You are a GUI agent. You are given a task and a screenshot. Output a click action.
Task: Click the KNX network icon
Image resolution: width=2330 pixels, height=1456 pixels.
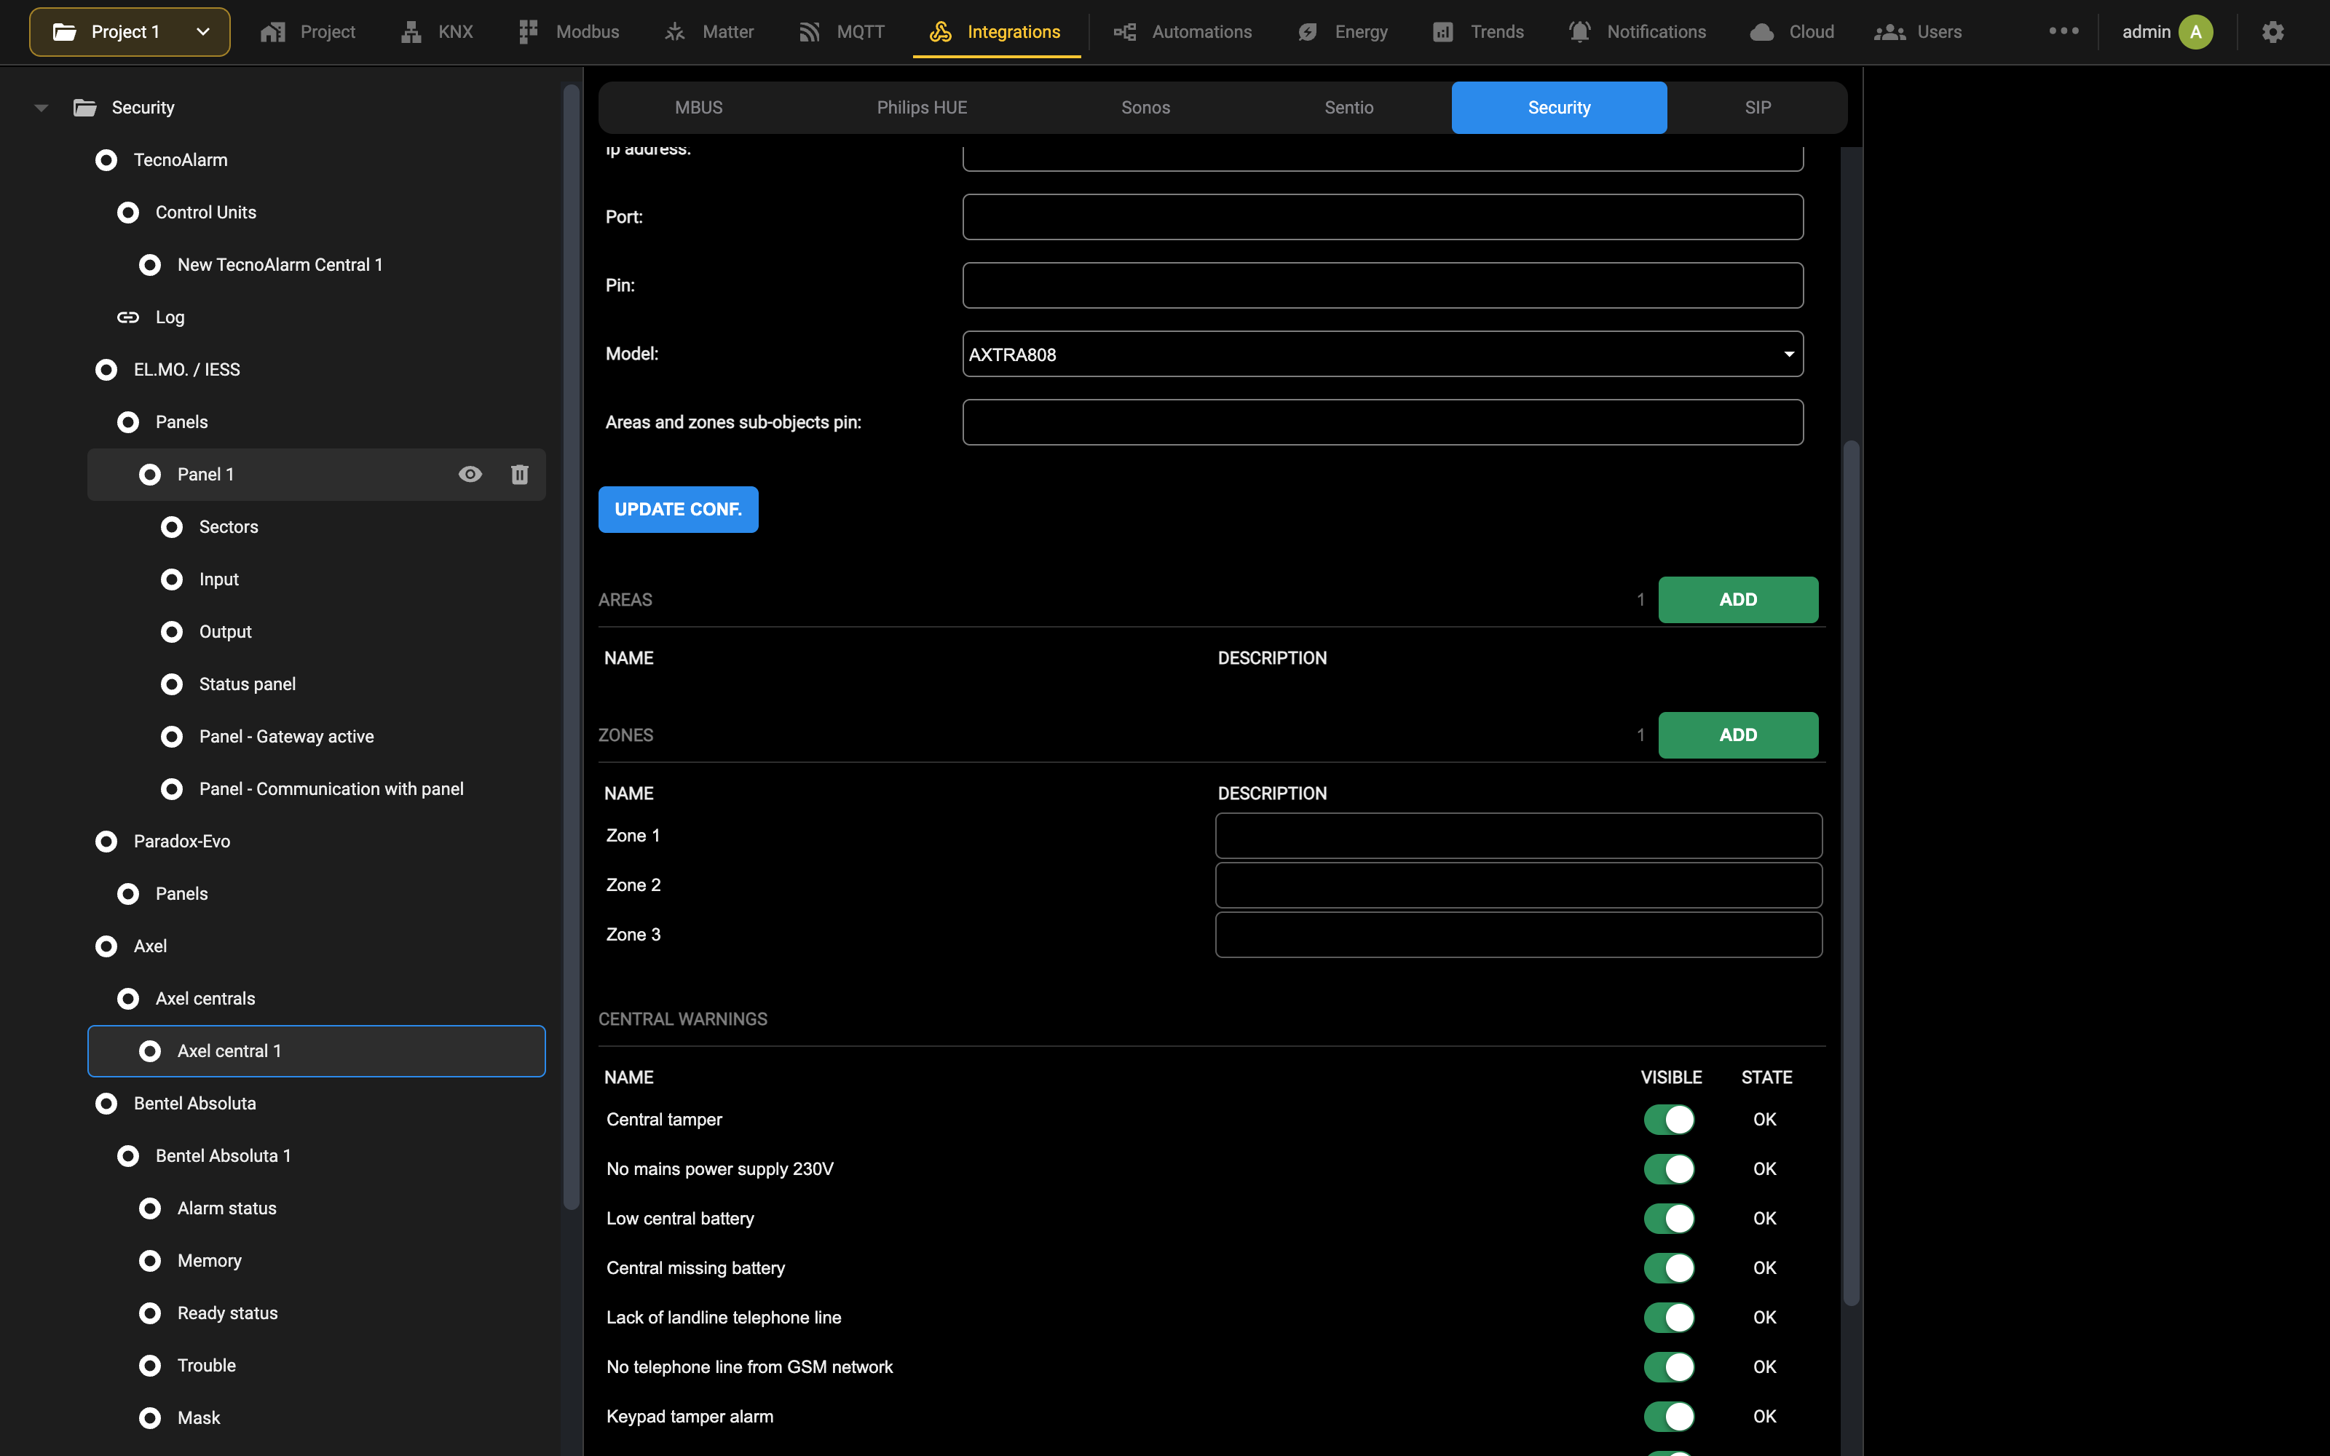tap(411, 32)
